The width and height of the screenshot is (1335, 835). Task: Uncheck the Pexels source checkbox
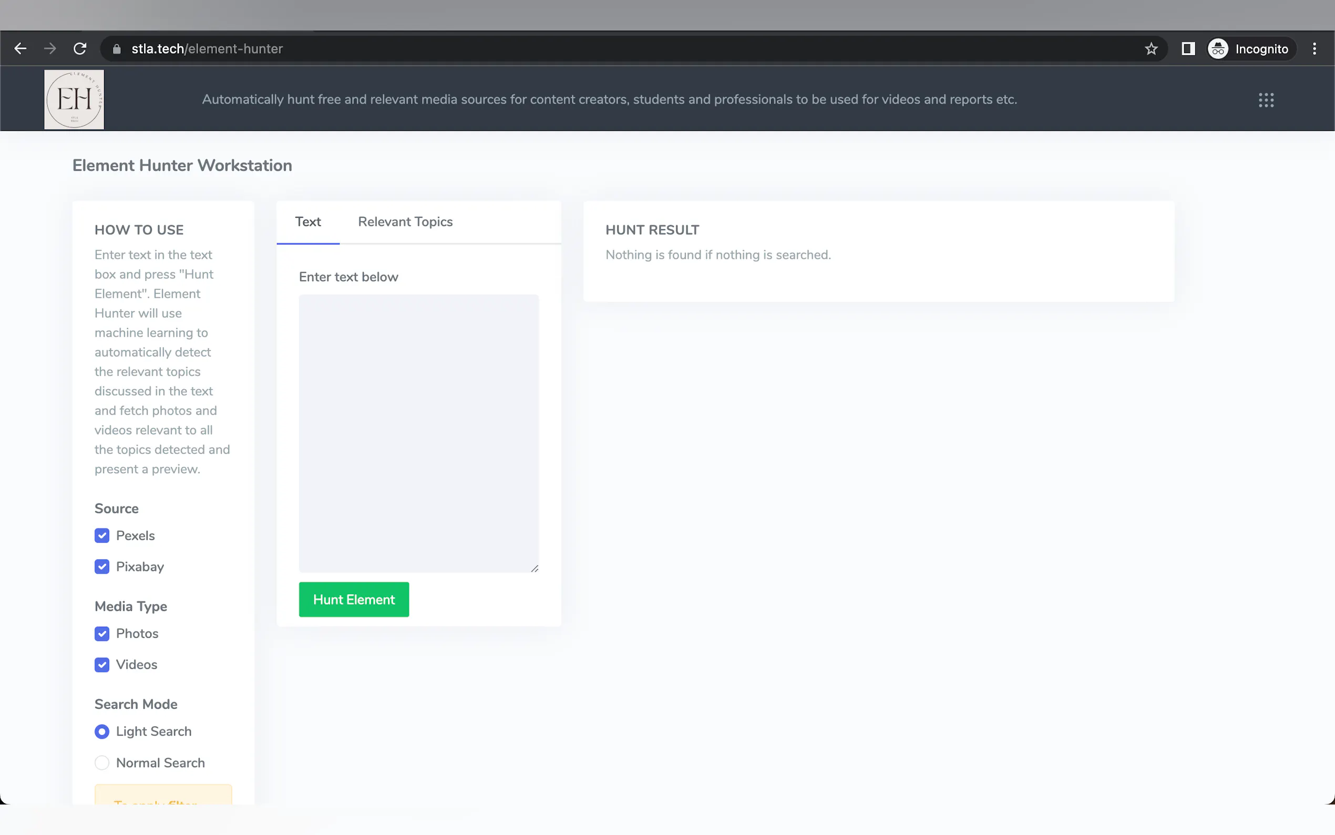(102, 536)
